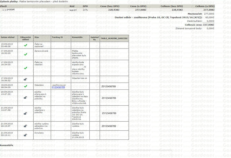Screen dimensions: 231x158
Task: Click the padlock icon in the 20.09.2015 row
Action: tap(25, 97)
